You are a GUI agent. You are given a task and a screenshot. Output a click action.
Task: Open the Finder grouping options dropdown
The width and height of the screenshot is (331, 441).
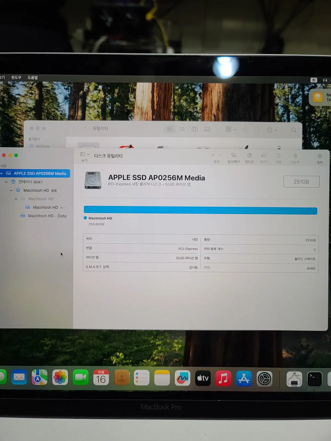[231, 130]
